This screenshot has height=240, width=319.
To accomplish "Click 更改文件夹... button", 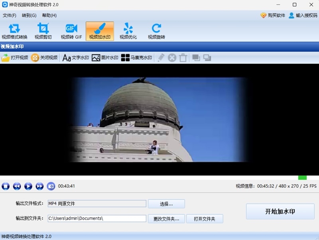I will pos(166,218).
